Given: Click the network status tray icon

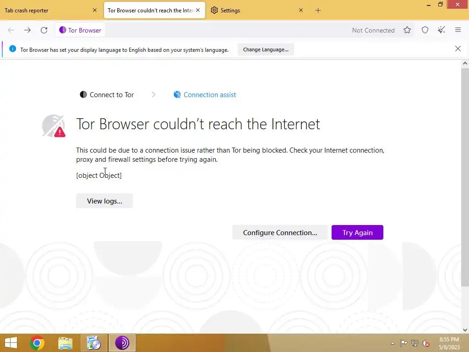Looking at the screenshot, I should pos(415,343).
